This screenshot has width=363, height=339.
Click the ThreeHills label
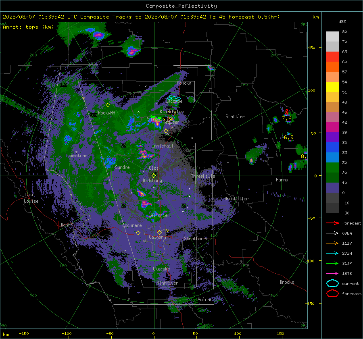pos(203,176)
